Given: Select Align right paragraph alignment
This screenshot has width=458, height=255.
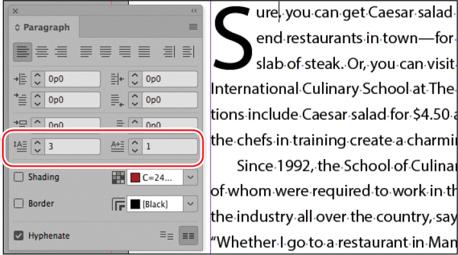Looking at the screenshot, I should coord(61,52).
